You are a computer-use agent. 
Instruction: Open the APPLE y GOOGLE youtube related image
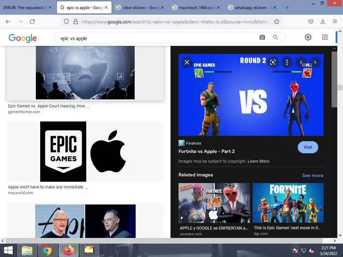pos(214,203)
